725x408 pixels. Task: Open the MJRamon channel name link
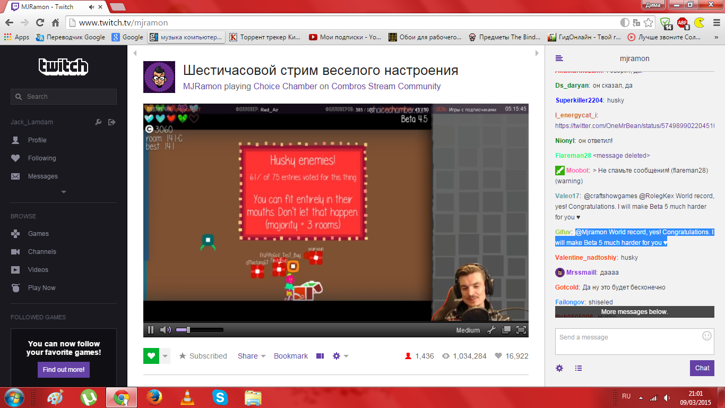coord(202,86)
